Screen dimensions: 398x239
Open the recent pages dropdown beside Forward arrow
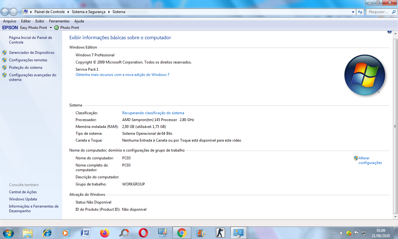(x=20, y=12)
